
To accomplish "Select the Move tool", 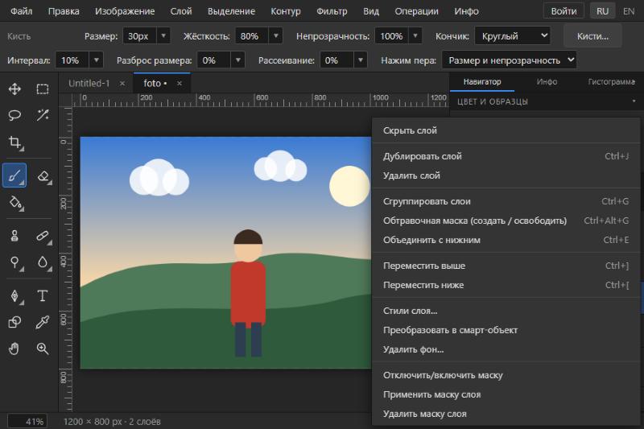I will pyautogui.click(x=14, y=89).
